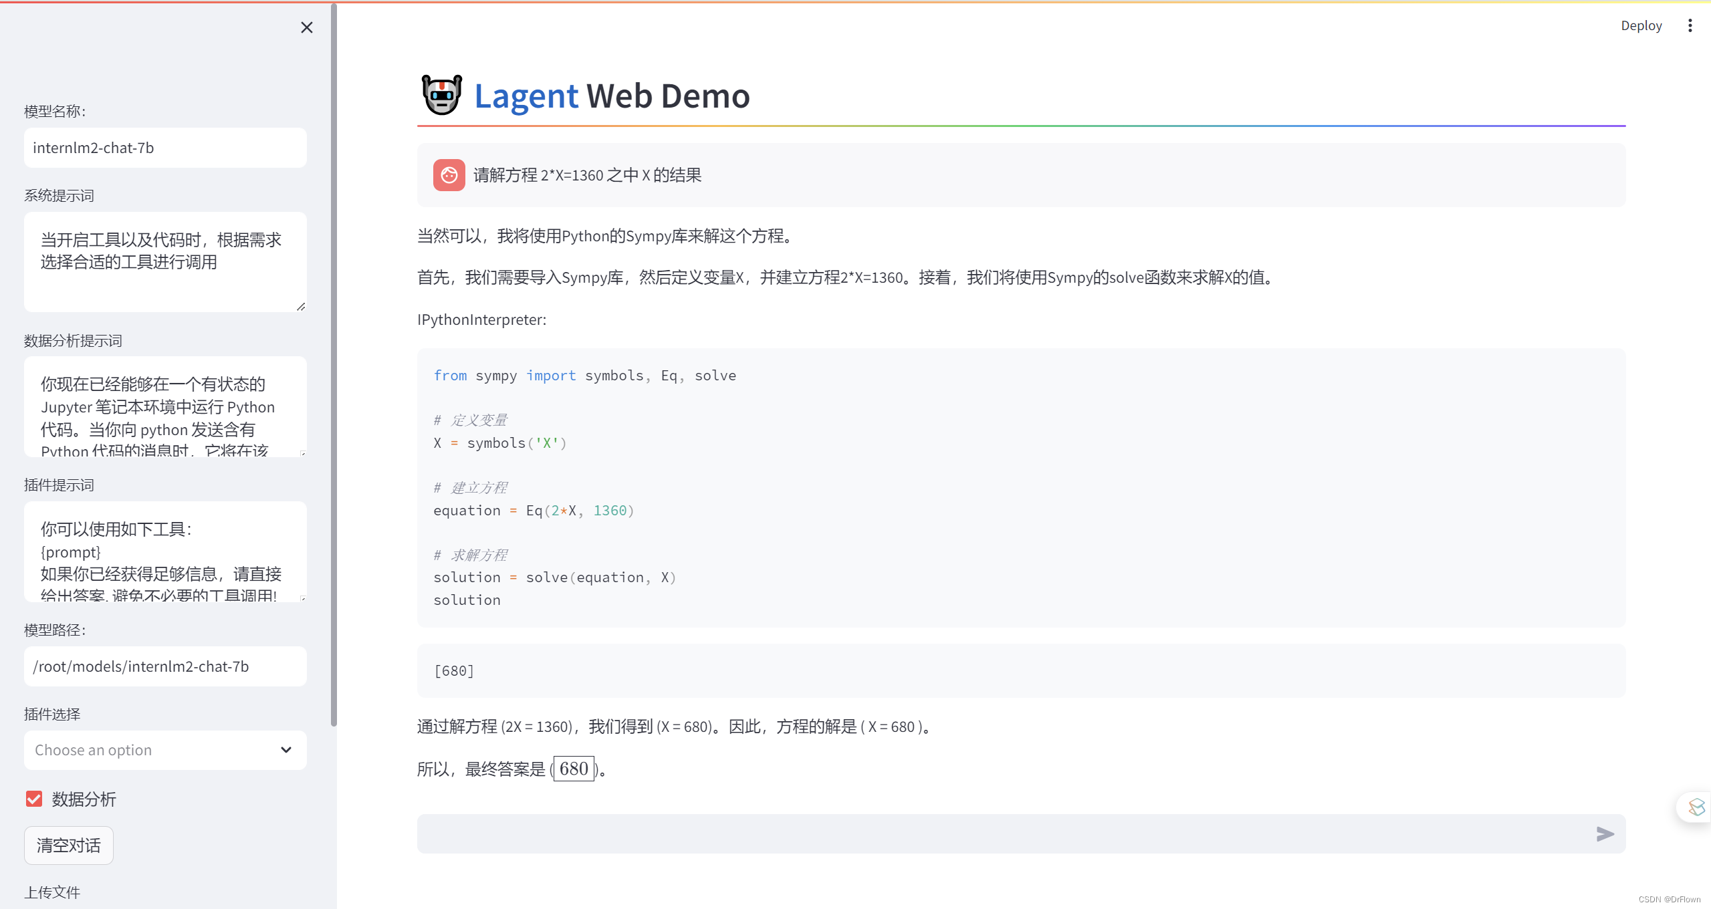Screen dimensions: 1711x909
Task: Click the user avatar icon in chat
Action: pyautogui.click(x=449, y=175)
